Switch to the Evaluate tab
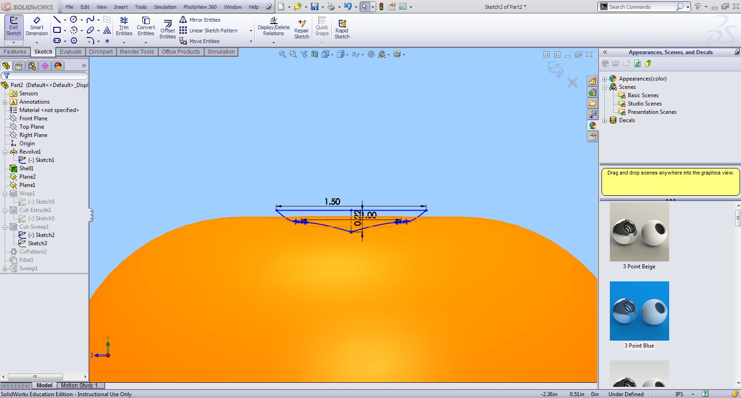 (70, 52)
